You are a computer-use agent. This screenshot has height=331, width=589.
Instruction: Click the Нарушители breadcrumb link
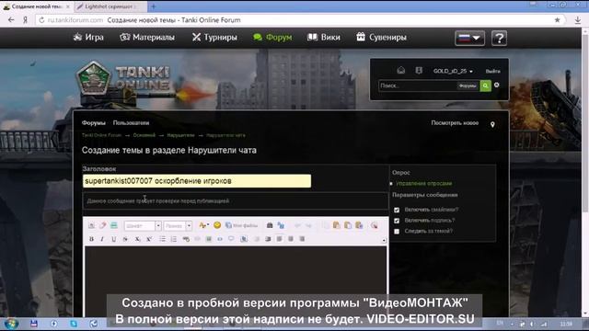coord(180,135)
